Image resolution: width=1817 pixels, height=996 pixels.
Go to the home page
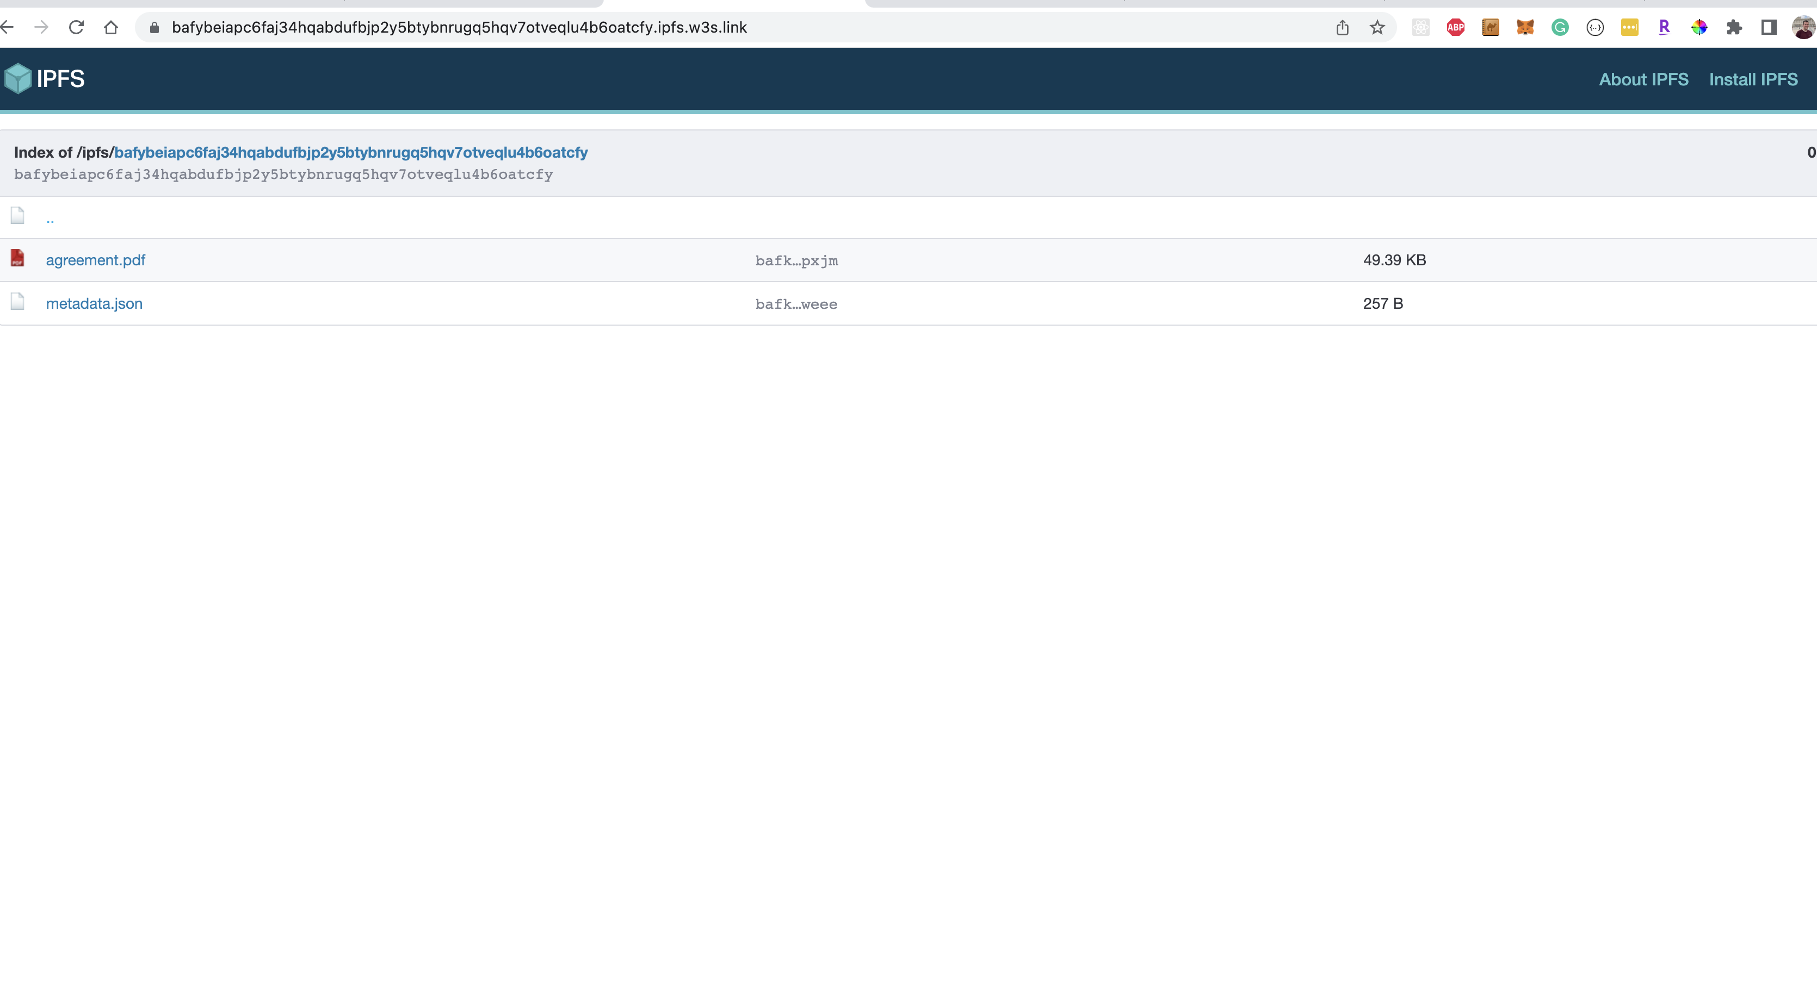(111, 28)
